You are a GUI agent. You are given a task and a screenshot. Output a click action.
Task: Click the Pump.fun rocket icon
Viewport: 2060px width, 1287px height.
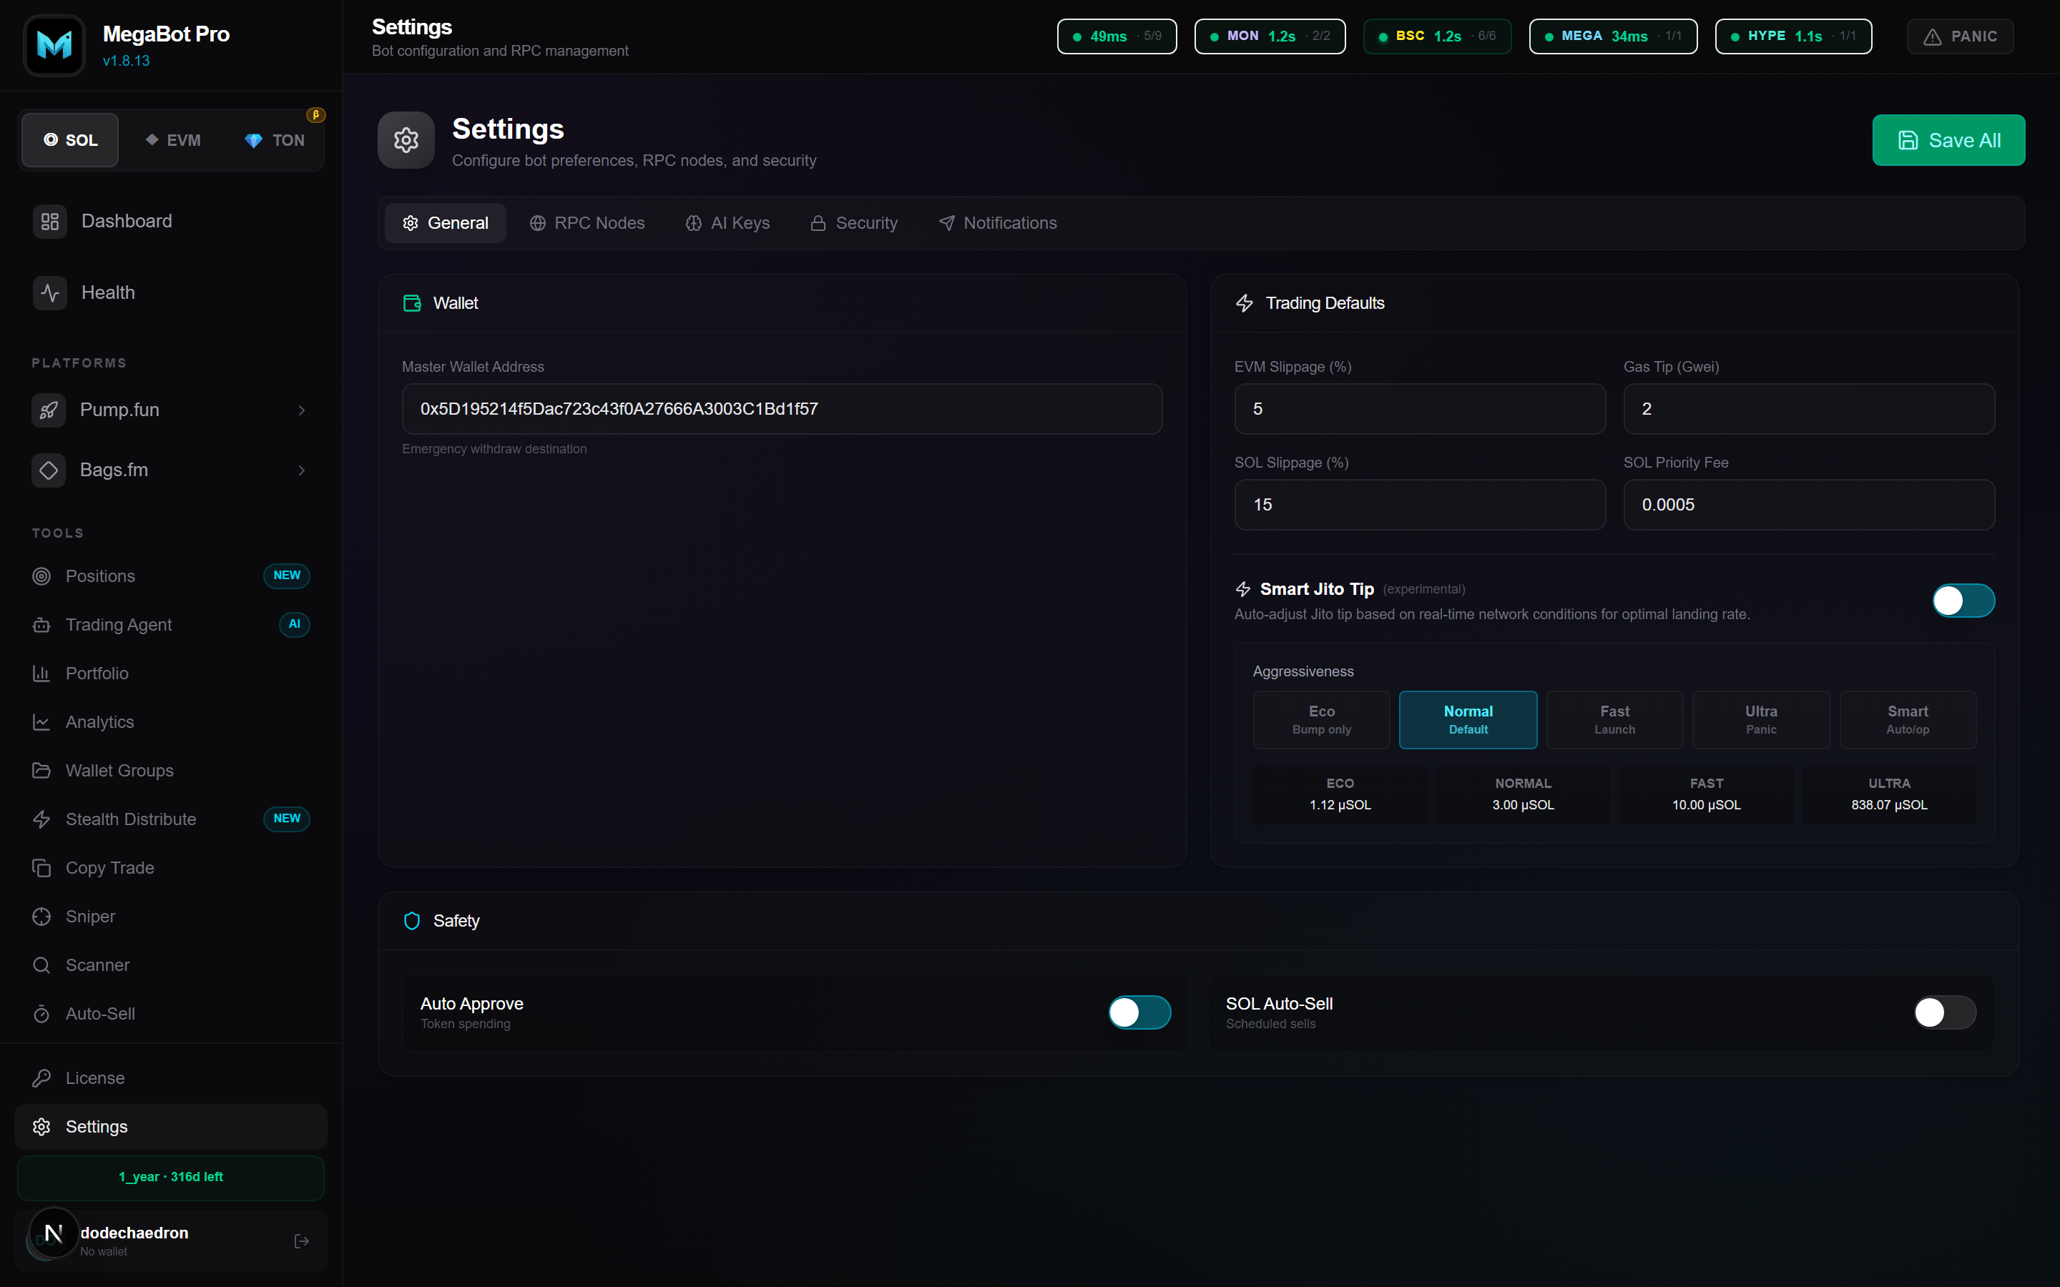(49, 410)
